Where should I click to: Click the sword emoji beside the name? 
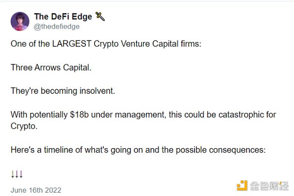coord(100,17)
